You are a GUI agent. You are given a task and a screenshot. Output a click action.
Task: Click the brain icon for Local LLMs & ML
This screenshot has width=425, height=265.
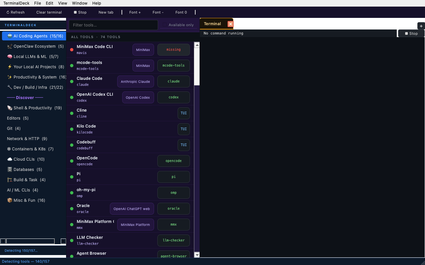tap(10, 57)
